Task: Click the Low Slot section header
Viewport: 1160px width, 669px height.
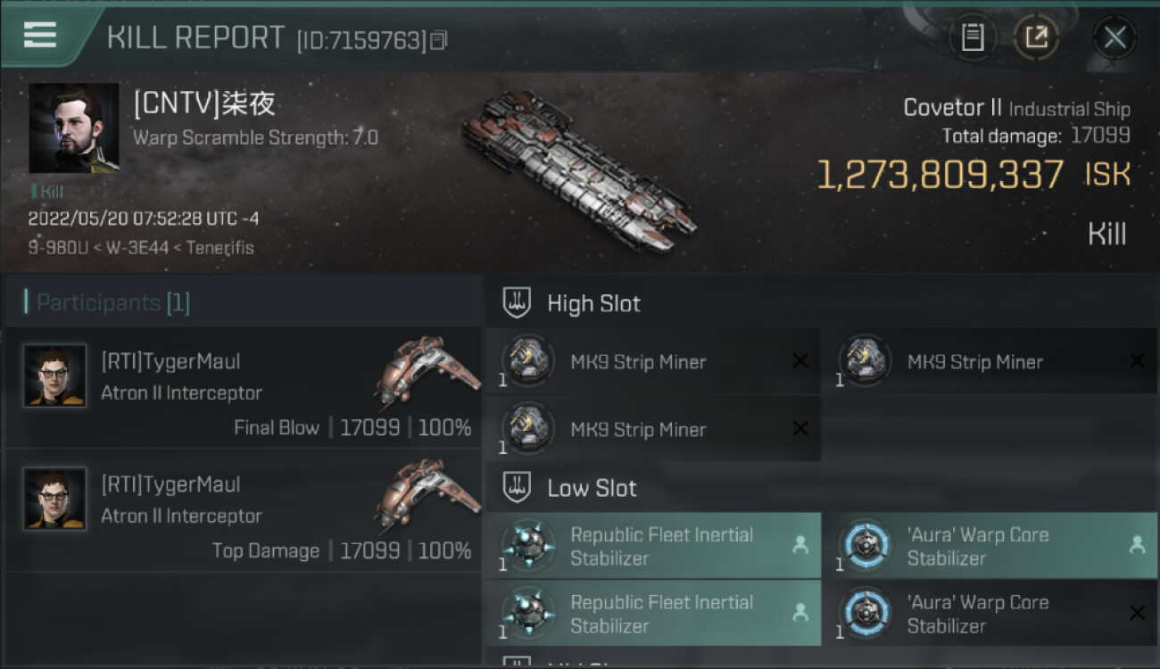Action: click(x=592, y=488)
